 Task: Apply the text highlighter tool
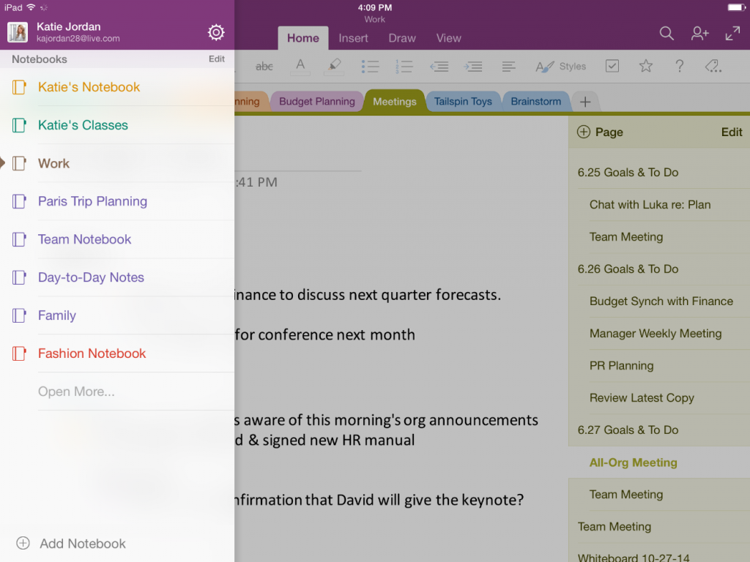point(334,66)
